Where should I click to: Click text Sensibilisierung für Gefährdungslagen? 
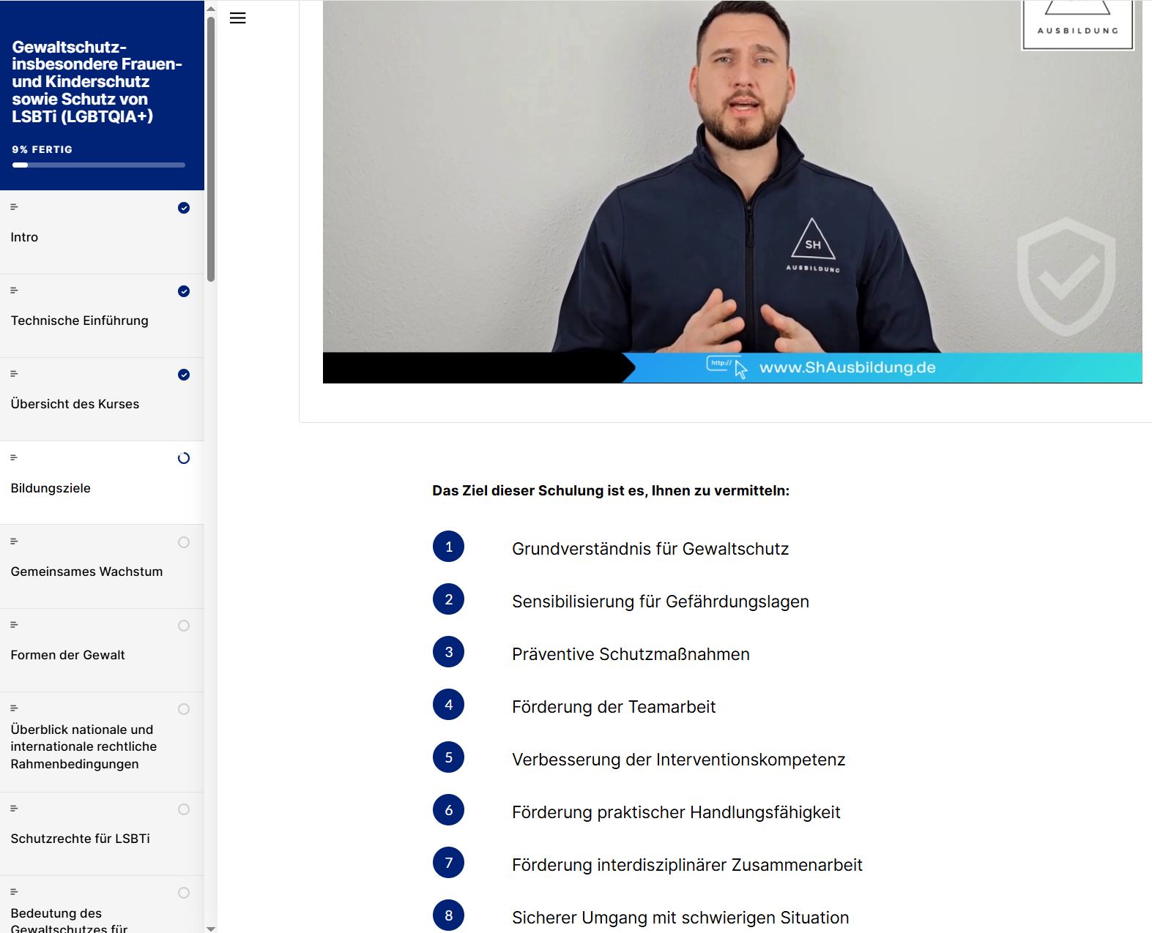661,602
